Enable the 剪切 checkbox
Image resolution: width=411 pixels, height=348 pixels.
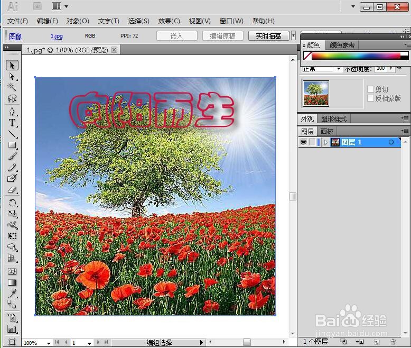[370, 89]
